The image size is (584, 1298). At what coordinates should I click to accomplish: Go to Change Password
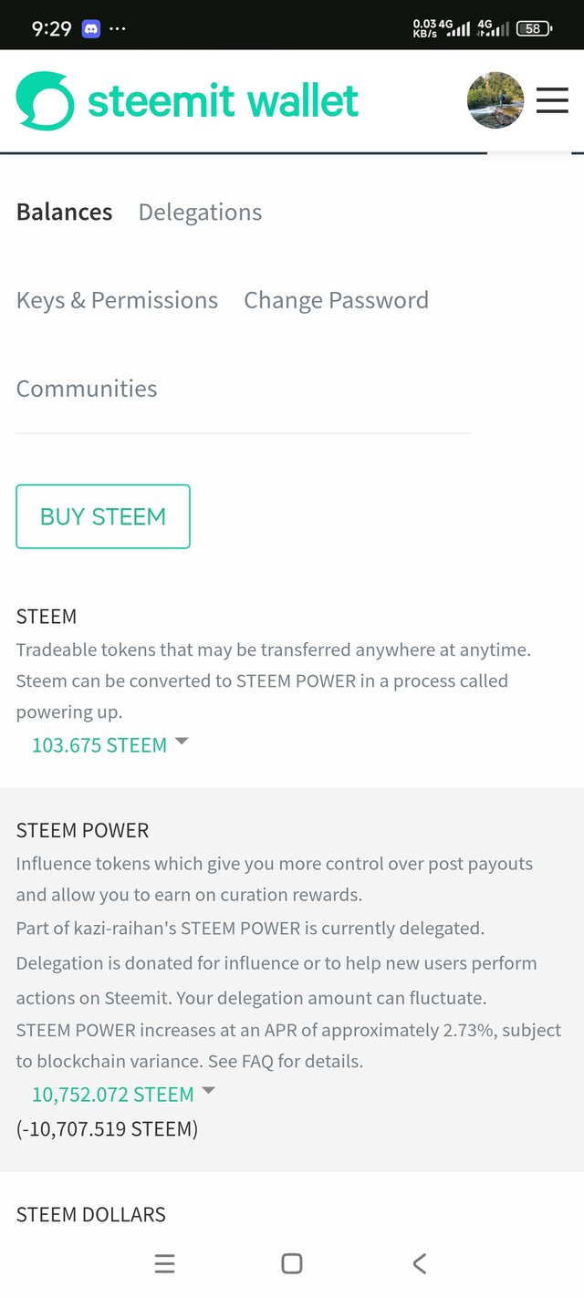(x=336, y=301)
